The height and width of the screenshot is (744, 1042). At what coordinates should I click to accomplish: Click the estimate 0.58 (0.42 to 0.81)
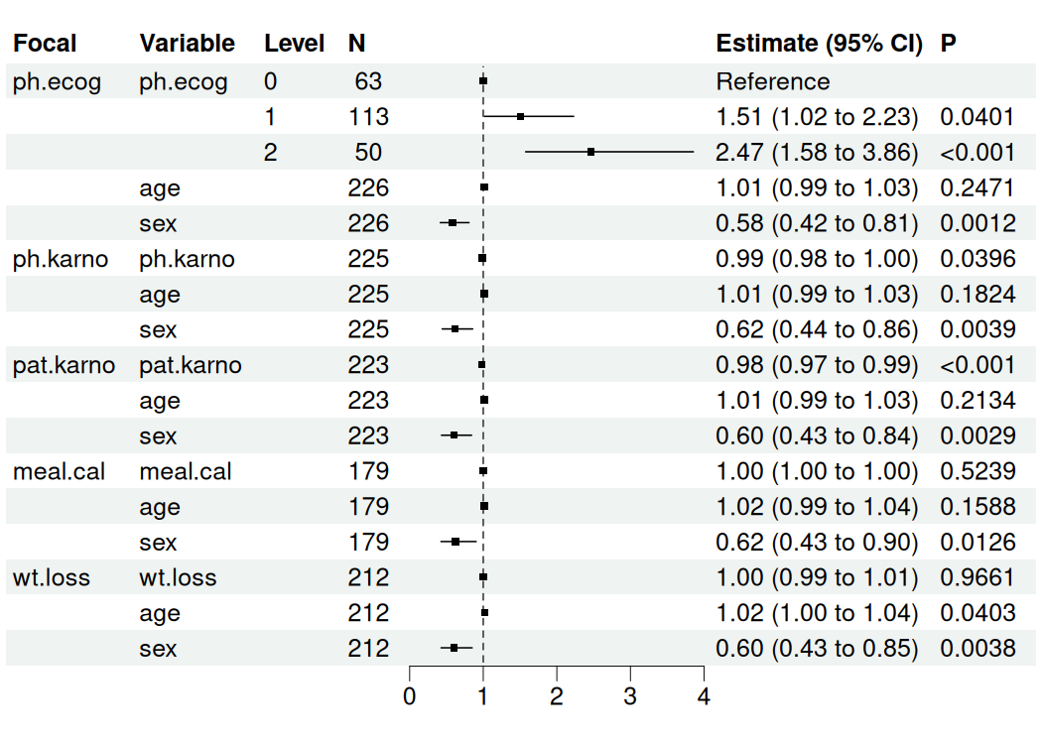click(818, 223)
